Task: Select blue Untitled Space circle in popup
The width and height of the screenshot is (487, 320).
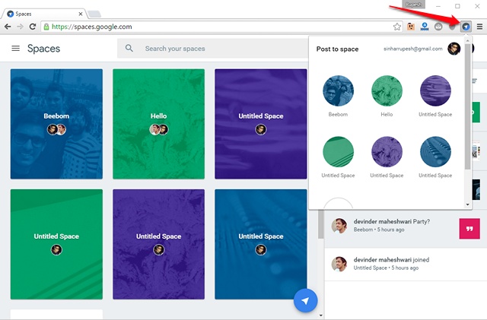Action: (x=435, y=152)
